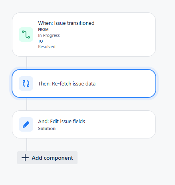Image resolution: width=175 pixels, height=185 pixels.
Task: Open the 'When: Issue transitioned' trigger title
Action: 66,23
